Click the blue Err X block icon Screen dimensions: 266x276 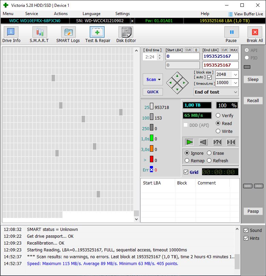pyautogui.click(x=152, y=169)
